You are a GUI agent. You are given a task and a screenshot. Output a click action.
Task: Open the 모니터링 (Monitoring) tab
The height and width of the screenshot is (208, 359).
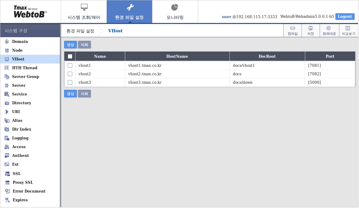175,11
